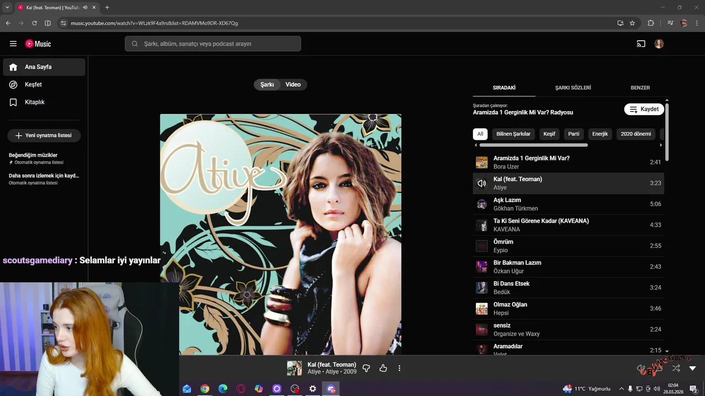705x396 pixels.
Task: Open Chrome from the taskbar
Action: coord(205,389)
